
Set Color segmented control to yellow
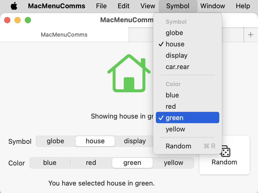[173, 163]
